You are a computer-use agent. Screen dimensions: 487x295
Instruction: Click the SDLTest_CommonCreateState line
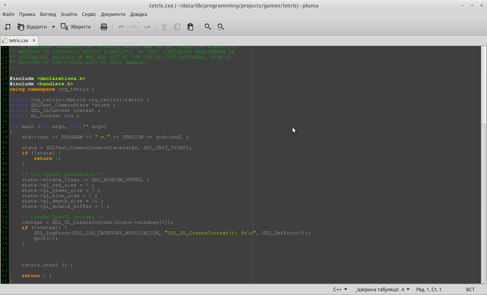coord(107,148)
